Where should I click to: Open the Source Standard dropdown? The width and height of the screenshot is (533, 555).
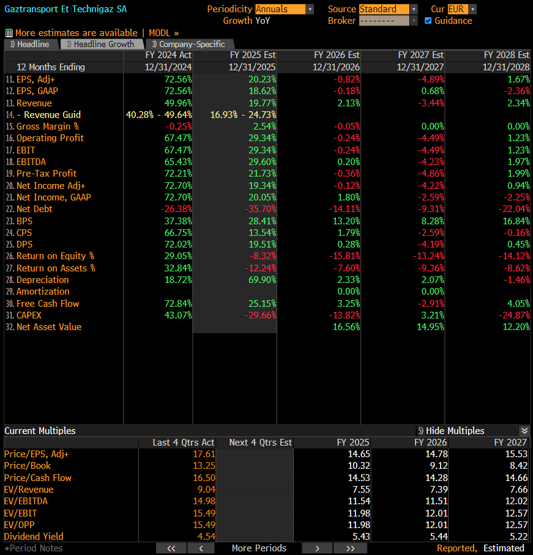tap(388, 9)
